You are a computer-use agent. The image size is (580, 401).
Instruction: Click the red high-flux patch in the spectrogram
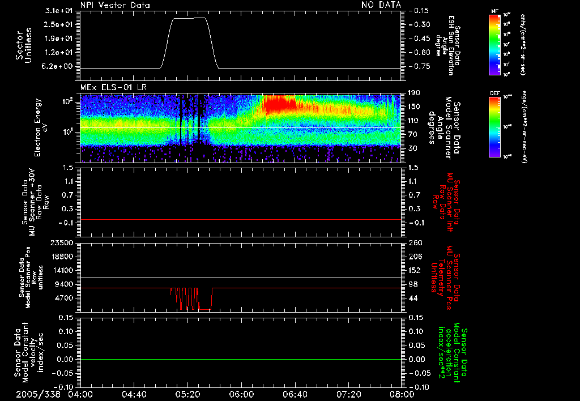coord(279,104)
